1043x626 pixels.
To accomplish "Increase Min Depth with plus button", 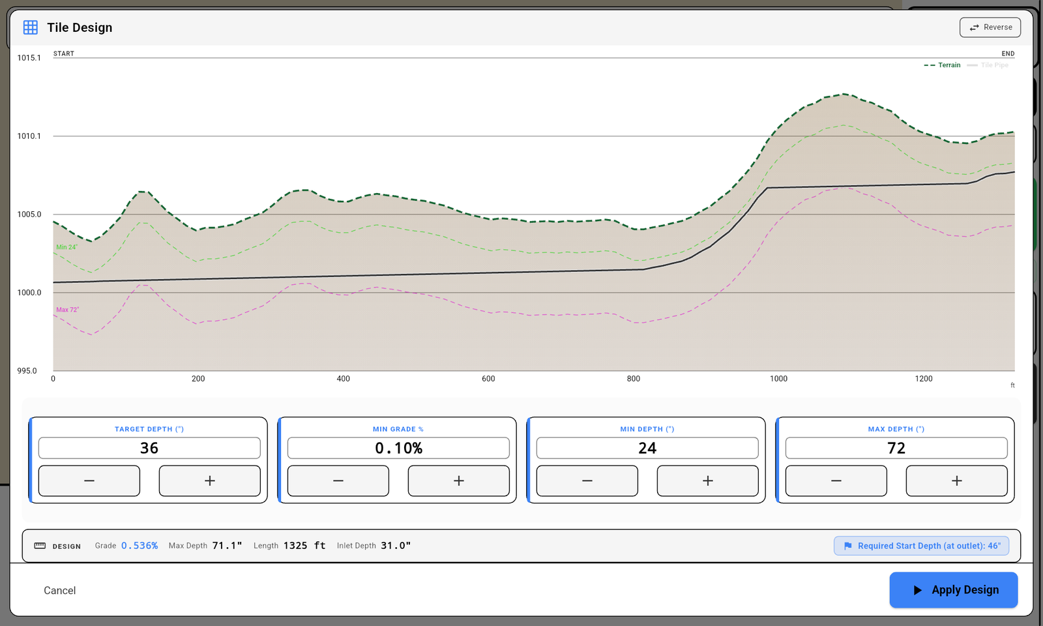I will pyautogui.click(x=708, y=481).
